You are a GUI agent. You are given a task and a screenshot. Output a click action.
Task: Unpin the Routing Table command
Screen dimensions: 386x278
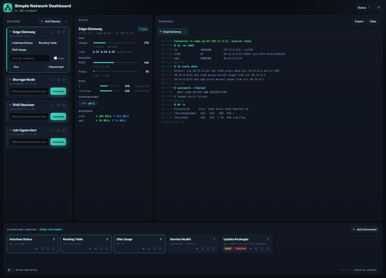click(107, 239)
